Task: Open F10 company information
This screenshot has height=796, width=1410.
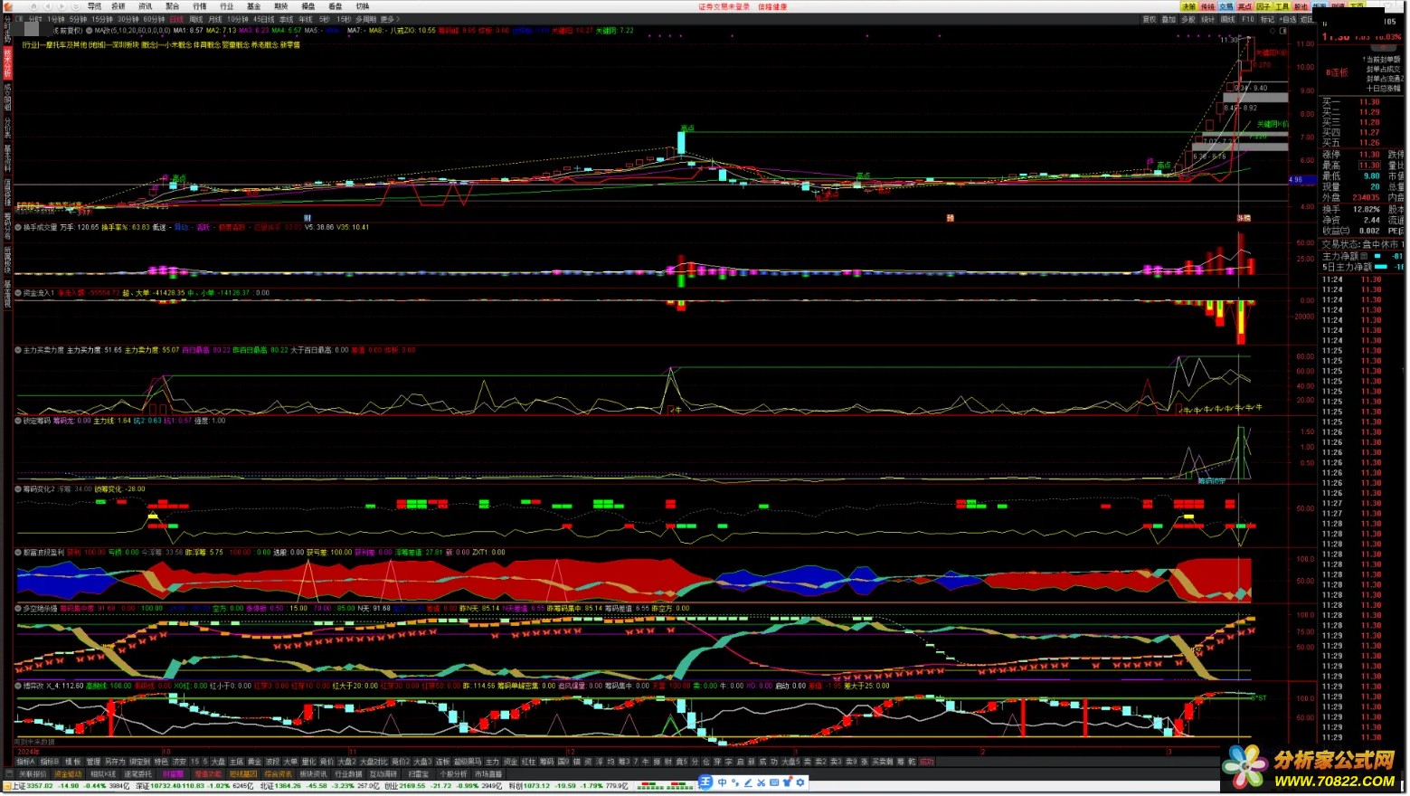Action: click(x=1248, y=19)
